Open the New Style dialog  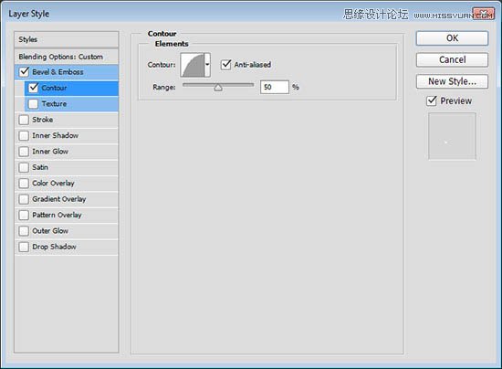pos(452,81)
